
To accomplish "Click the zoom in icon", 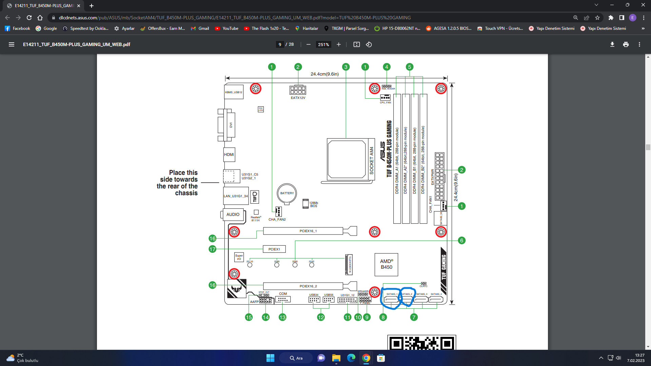I will point(338,44).
